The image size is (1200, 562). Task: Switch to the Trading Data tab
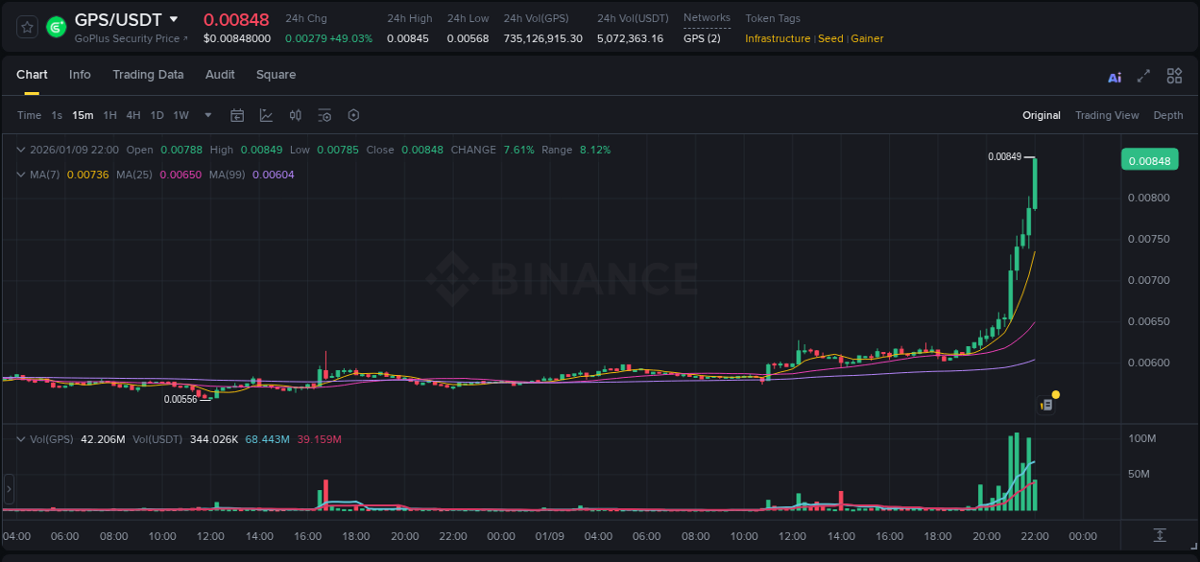[x=148, y=75]
